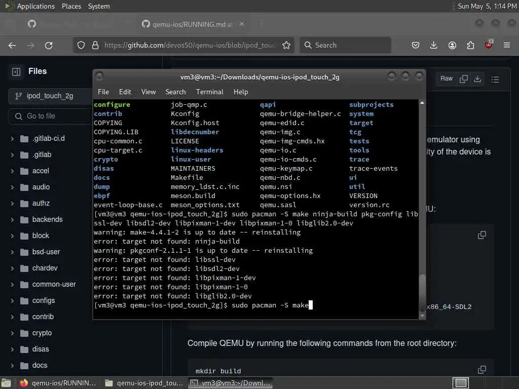Expand the bsd-user folder
This screenshot has height=389, width=519.
[x=12, y=252]
